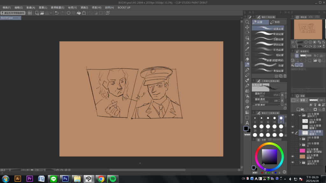The height and width of the screenshot is (183, 326).
Task: Expand layer folder 3
Action: click(x=300, y=139)
